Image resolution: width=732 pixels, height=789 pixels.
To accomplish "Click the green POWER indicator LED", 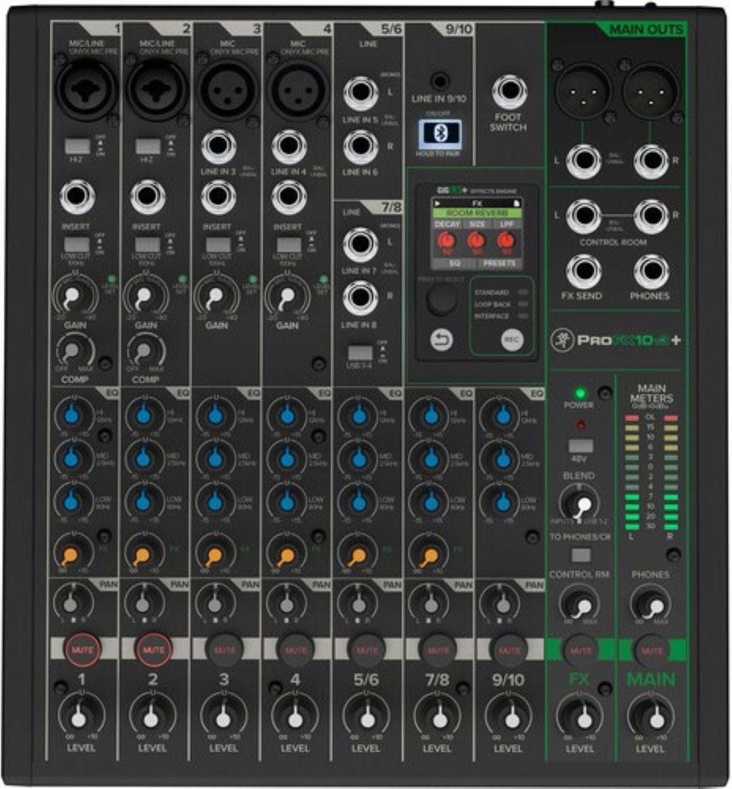I will click(x=580, y=393).
